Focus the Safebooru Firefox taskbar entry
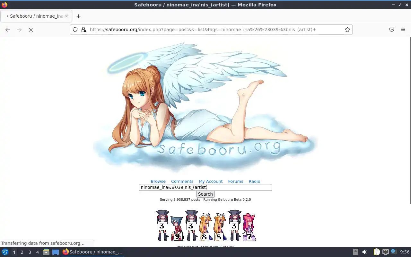This screenshot has height=257, width=411. [92, 252]
